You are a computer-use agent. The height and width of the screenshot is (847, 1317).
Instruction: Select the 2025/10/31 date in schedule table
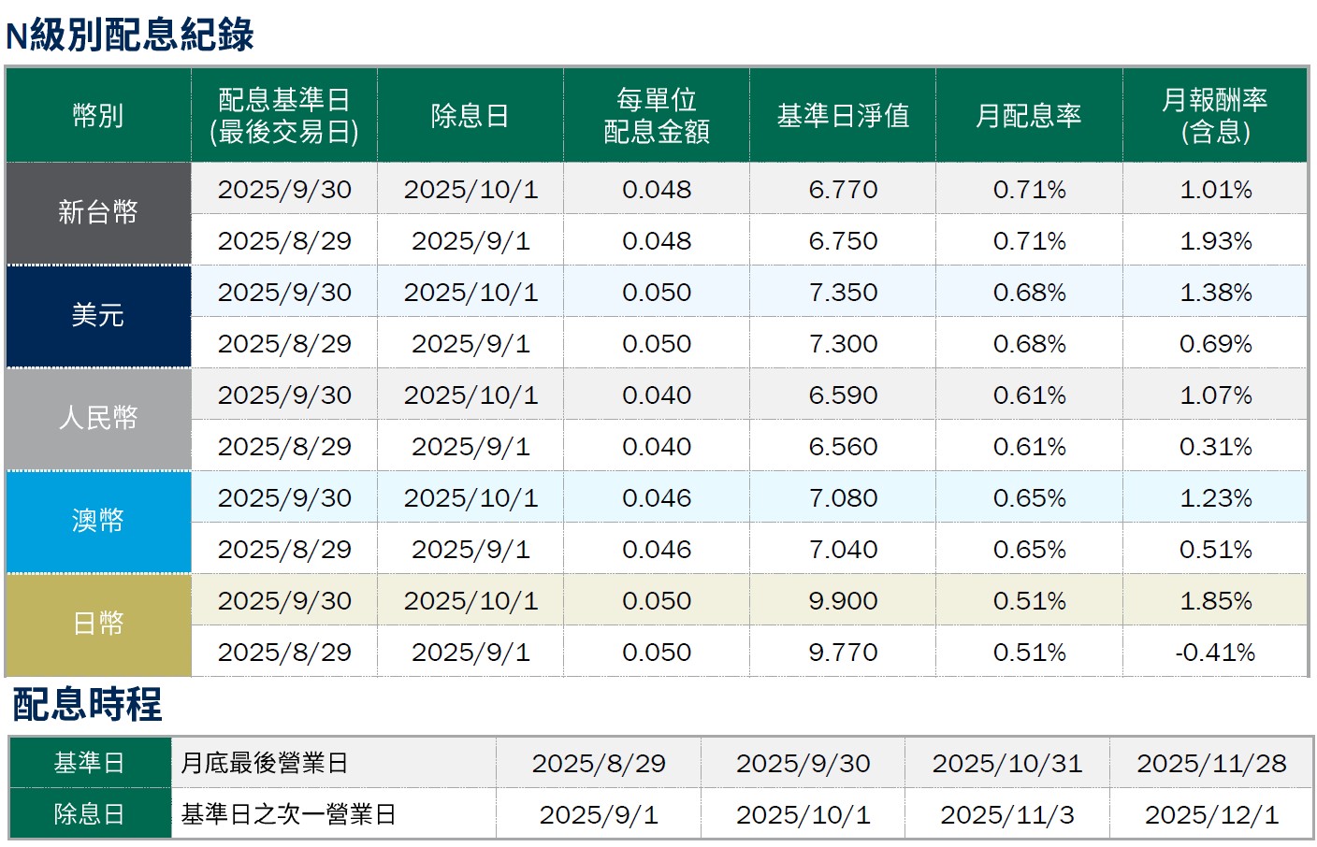[x=1006, y=764]
